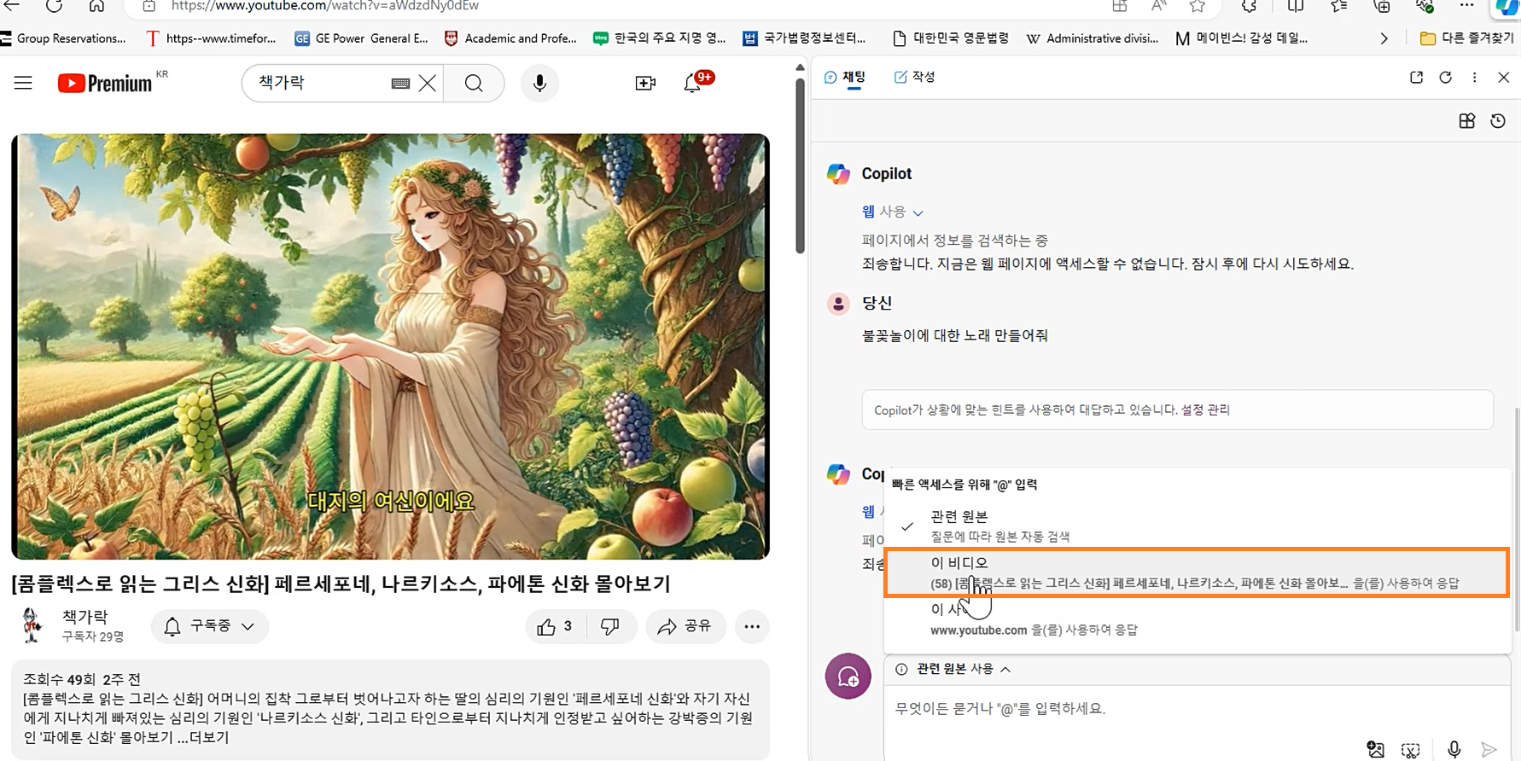The width and height of the screenshot is (1521, 761).
Task: Open Copilot plugins icon
Action: click(x=1467, y=121)
